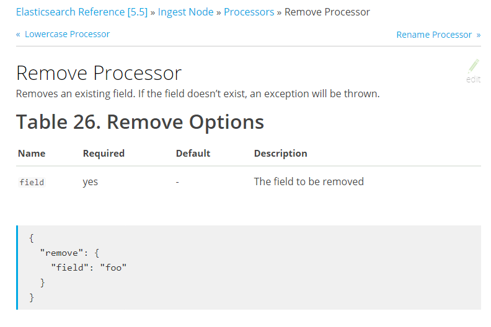Select the field option name cell

32,182
